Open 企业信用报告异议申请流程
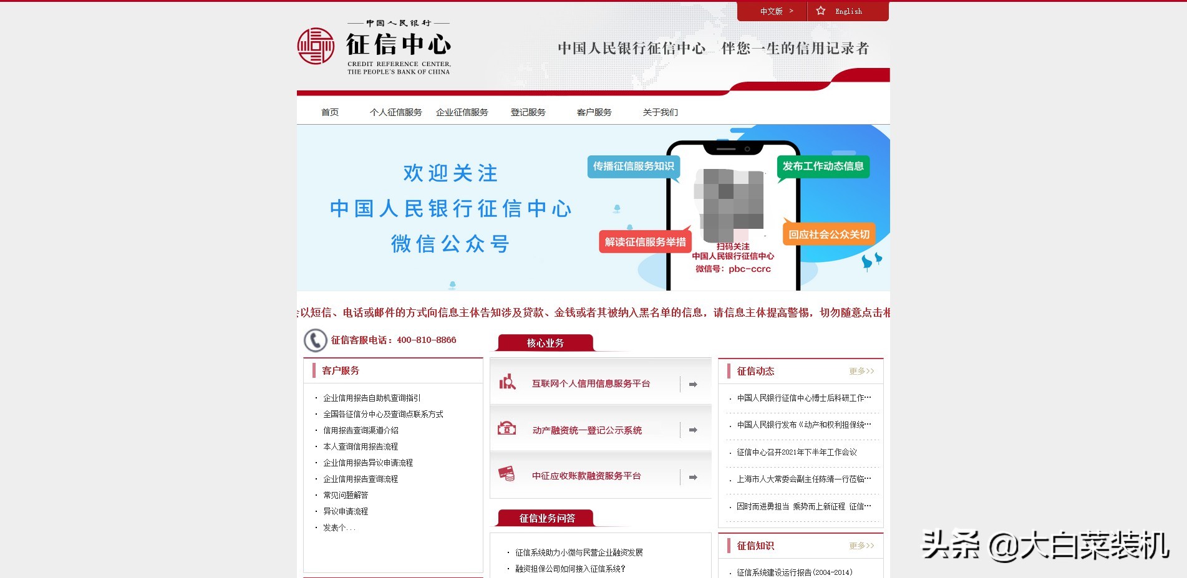The height and width of the screenshot is (578, 1187). point(368,463)
